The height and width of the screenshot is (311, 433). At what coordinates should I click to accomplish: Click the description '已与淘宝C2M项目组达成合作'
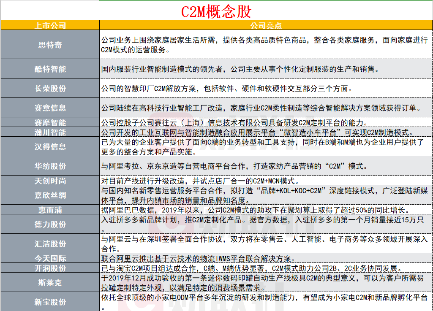click(266, 268)
